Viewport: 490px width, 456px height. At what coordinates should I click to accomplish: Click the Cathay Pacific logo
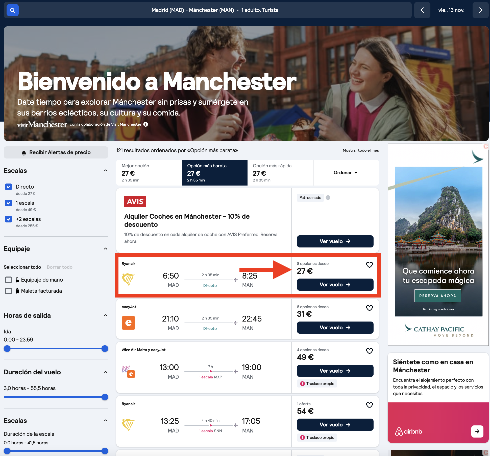(439, 330)
